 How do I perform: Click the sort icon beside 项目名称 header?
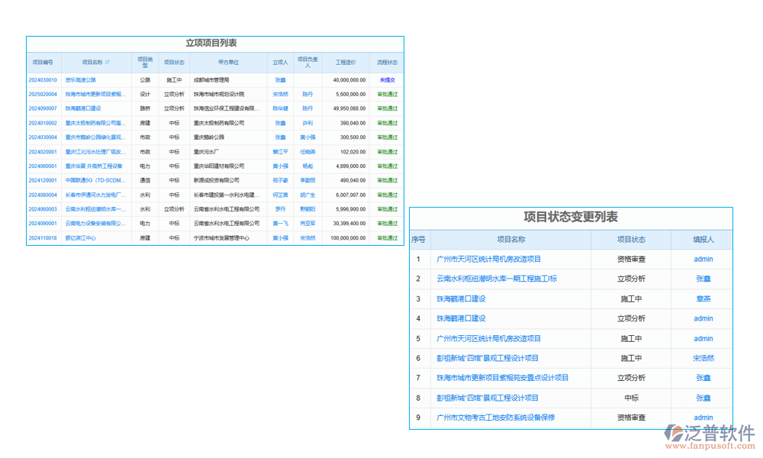(x=108, y=63)
